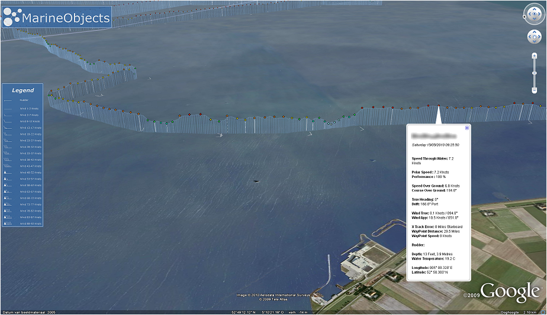Click the Legend panel title
This screenshot has height=315, width=547.
pos(23,90)
